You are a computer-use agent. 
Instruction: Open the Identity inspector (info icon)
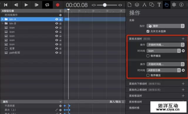pyautogui.click(x=181, y=5)
